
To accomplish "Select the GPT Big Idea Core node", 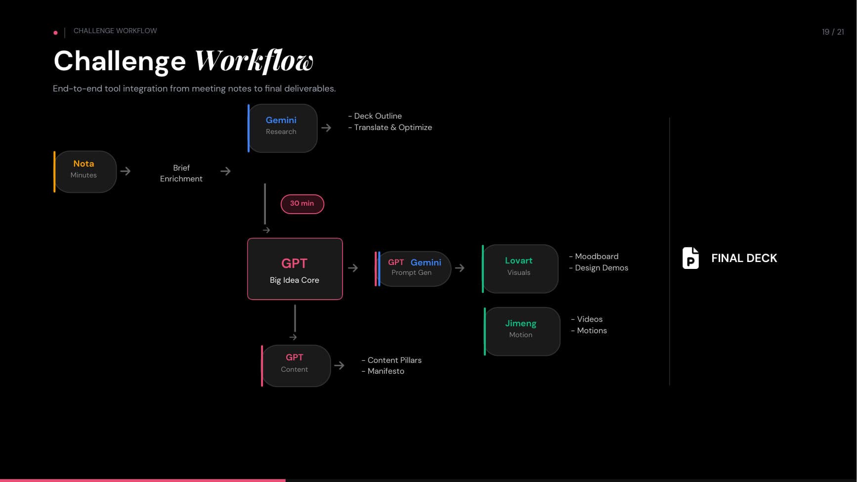I will 295,268.
